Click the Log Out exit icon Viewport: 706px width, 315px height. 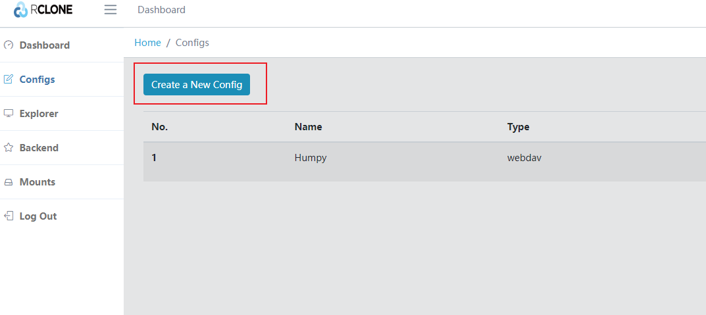(9, 216)
